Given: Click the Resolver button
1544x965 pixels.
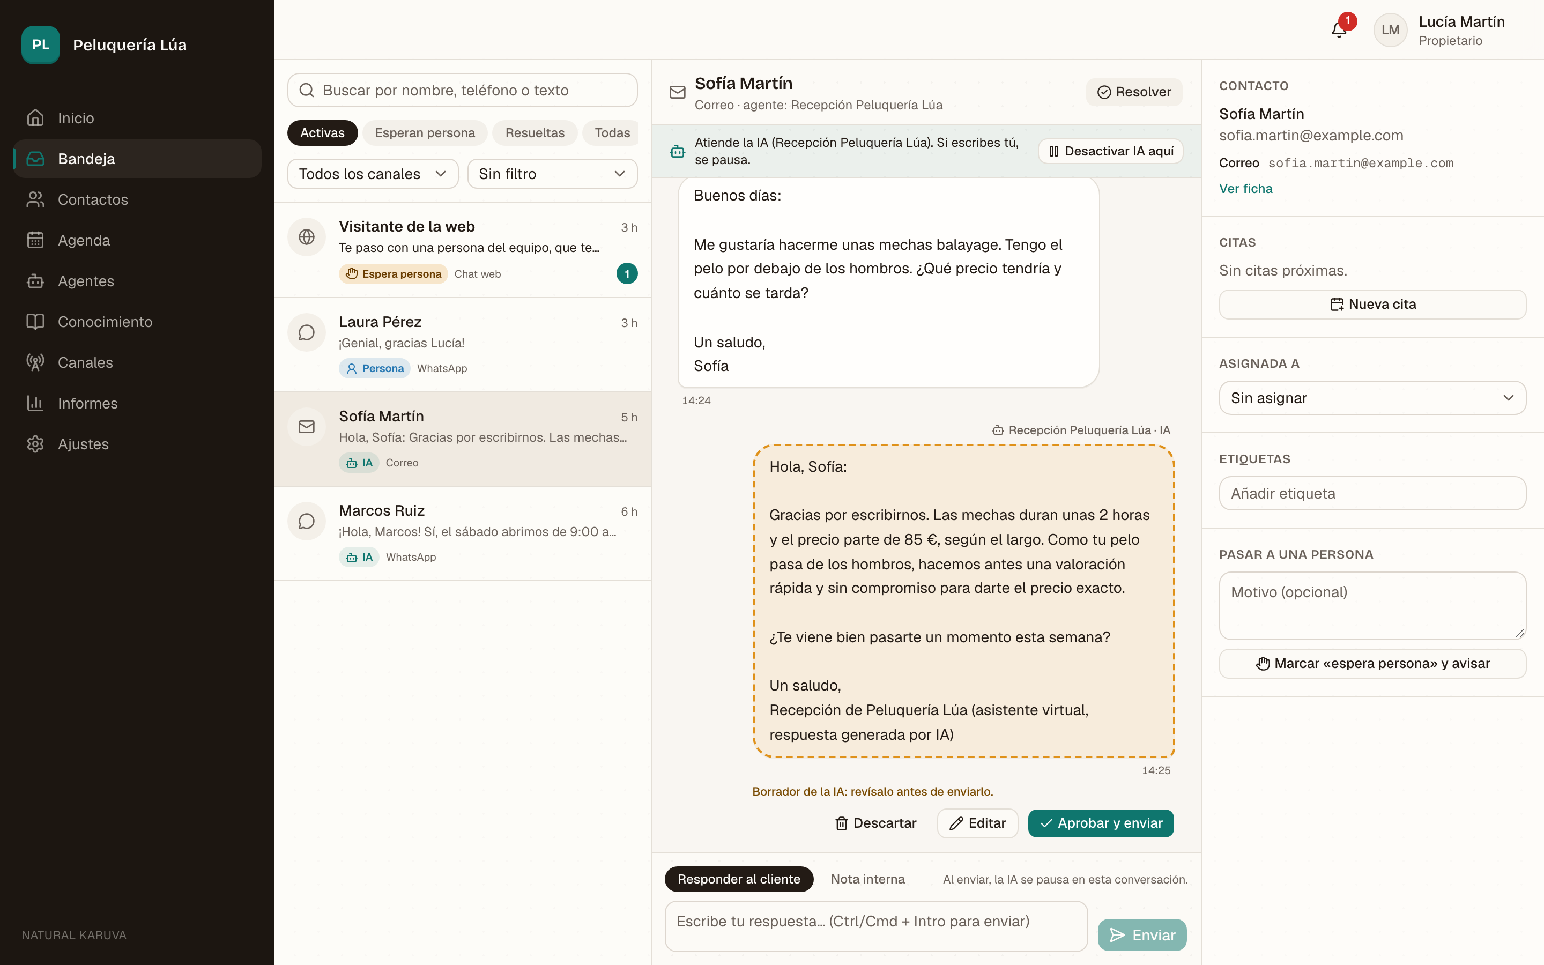Looking at the screenshot, I should (1134, 92).
